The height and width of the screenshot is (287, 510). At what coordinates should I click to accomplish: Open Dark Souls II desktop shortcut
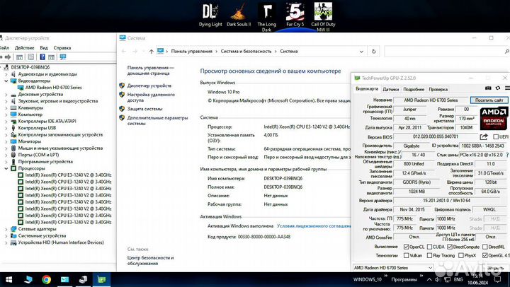(x=239, y=15)
